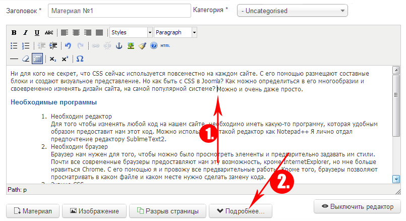Toggle bold formatting in the editor

pyautogui.click(x=14, y=33)
